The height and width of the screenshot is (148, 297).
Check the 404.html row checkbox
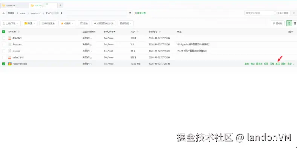pyautogui.click(x=4, y=38)
